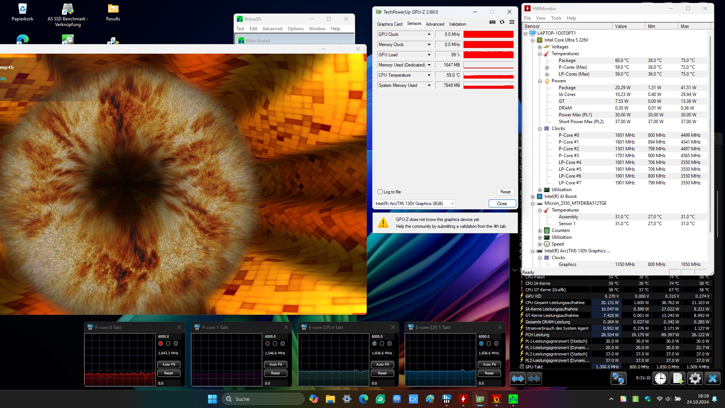Open the GPU-Z hamburger menu icon

pos(512,22)
